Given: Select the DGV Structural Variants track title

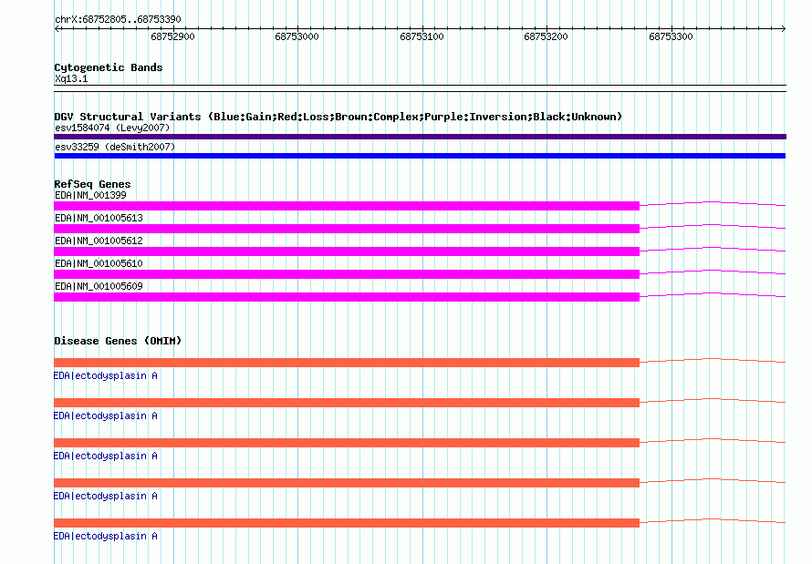Looking at the screenshot, I should (338, 117).
